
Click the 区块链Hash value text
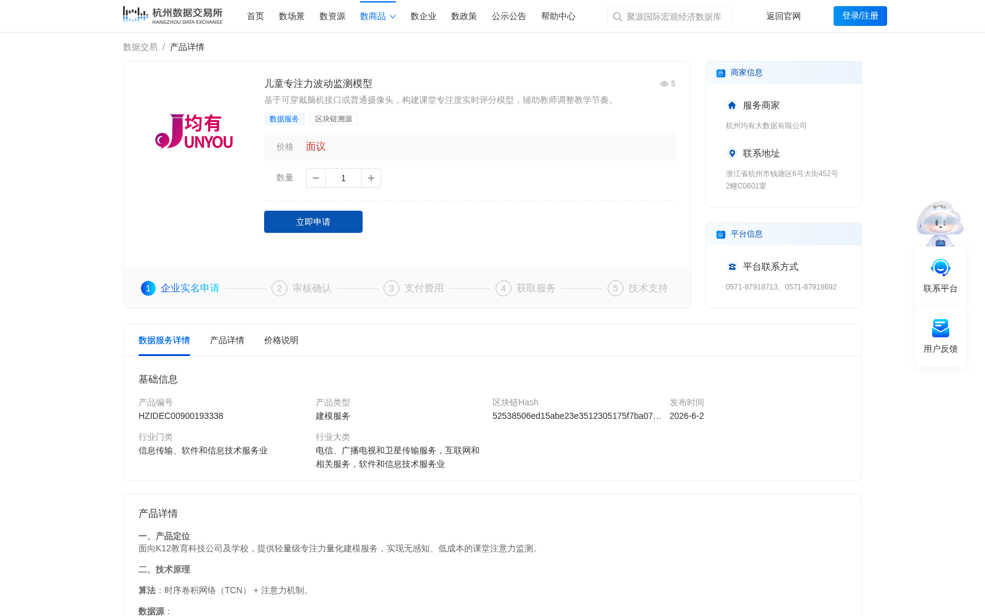[x=577, y=416]
